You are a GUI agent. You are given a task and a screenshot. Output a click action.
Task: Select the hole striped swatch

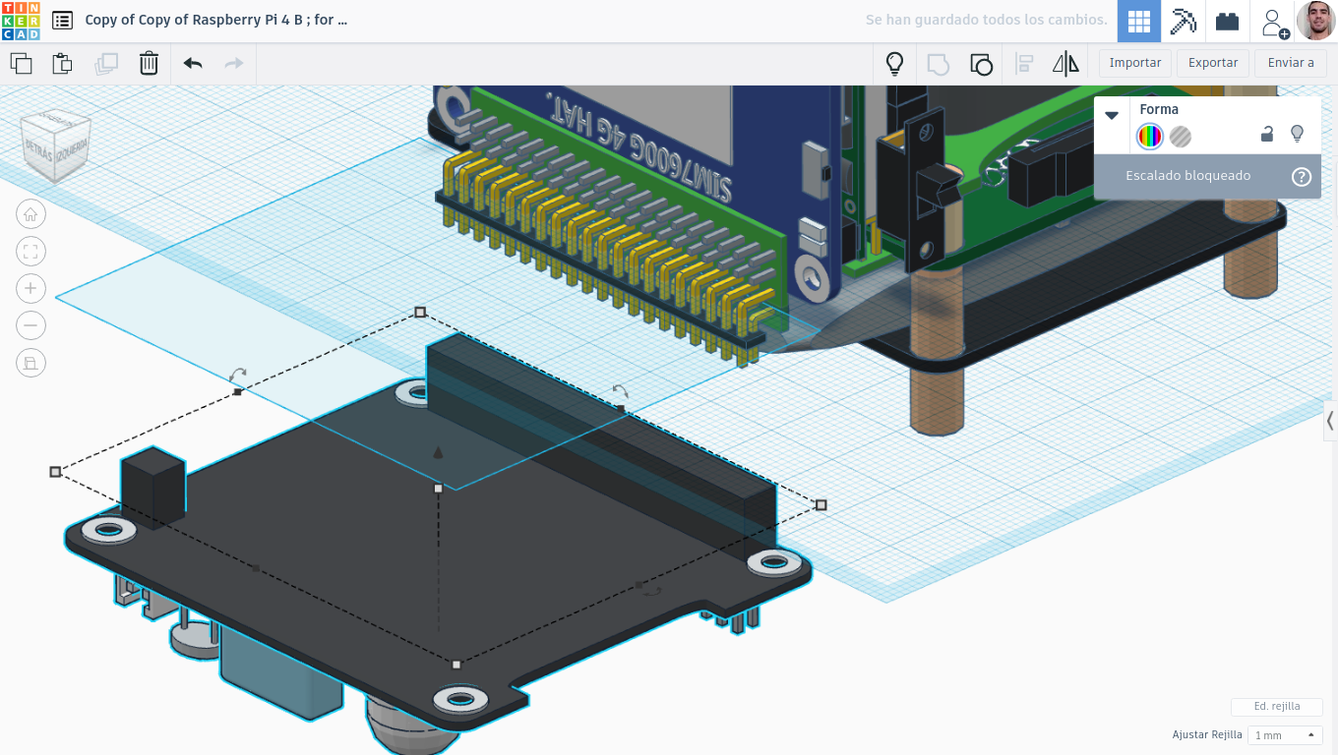[x=1181, y=137]
